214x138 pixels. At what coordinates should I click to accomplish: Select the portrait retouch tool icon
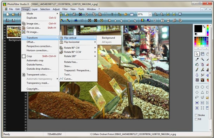point(202,80)
